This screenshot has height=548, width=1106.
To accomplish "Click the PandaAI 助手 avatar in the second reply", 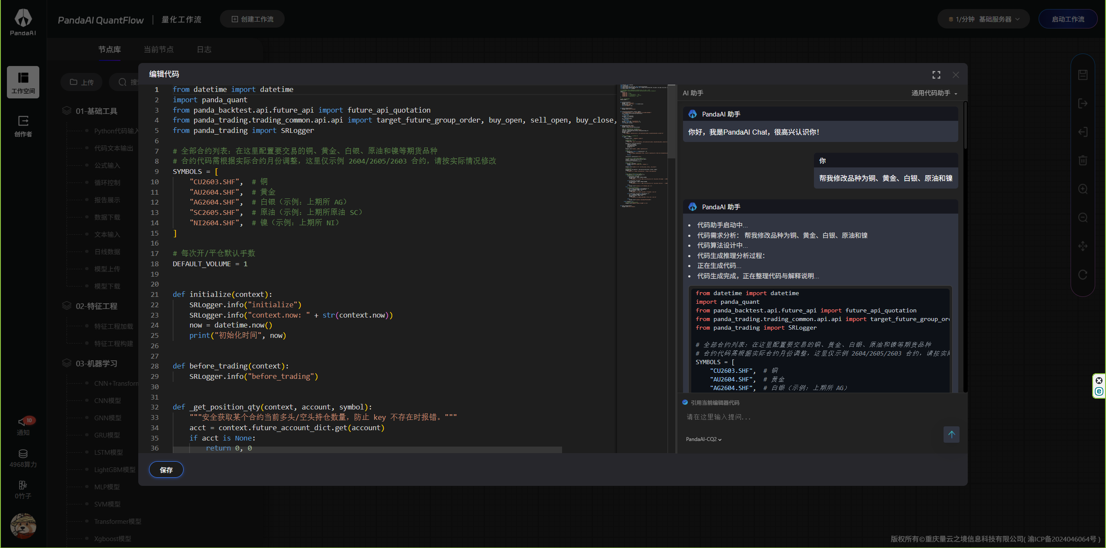I will pos(693,207).
